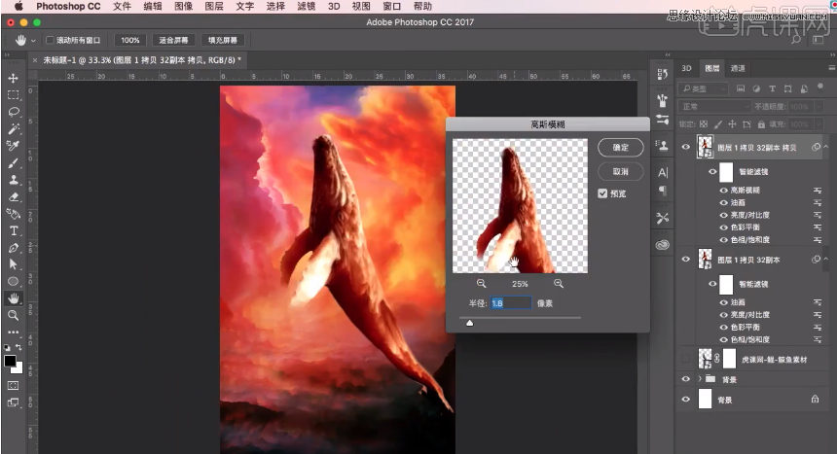Screen dimensions: 837x454
Task: Hide layer 图层 1 拷贝 32副本 拷贝
Action: pyautogui.click(x=686, y=147)
